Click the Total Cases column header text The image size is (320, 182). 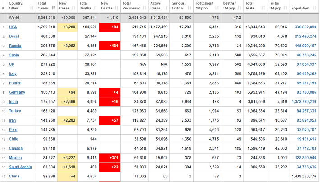[43, 6]
